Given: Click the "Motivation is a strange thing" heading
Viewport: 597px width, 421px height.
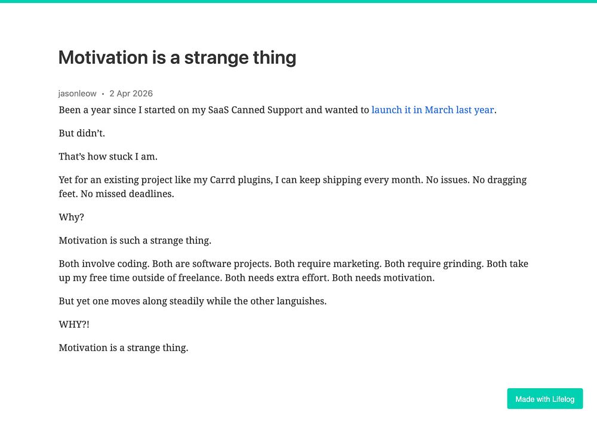Looking at the screenshot, I should [x=177, y=57].
